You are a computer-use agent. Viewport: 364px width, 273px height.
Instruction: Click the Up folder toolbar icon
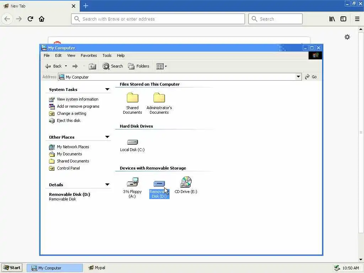tap(92, 66)
